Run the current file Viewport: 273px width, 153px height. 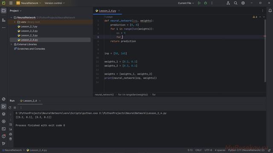(199, 3)
